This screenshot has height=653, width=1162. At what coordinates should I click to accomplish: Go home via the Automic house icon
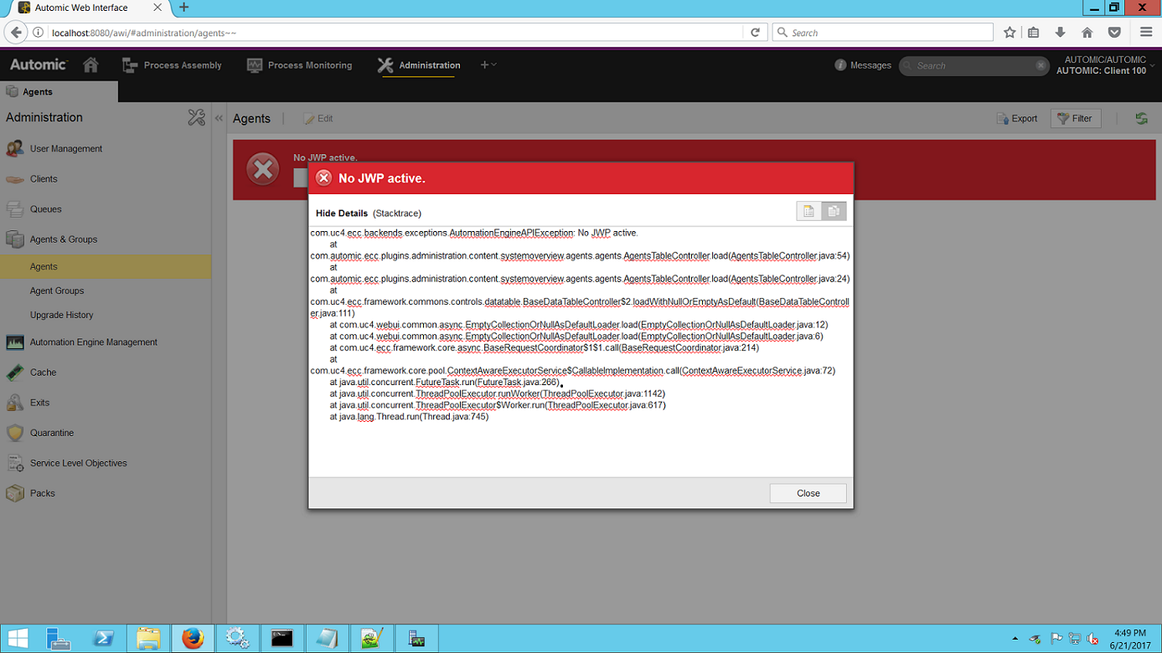90,64
